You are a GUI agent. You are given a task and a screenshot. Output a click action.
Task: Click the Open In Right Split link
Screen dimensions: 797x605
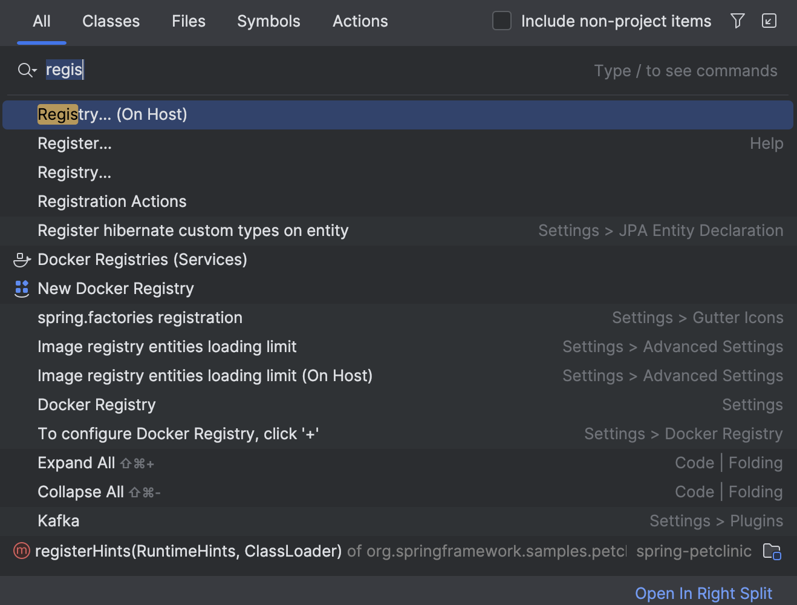click(x=703, y=593)
